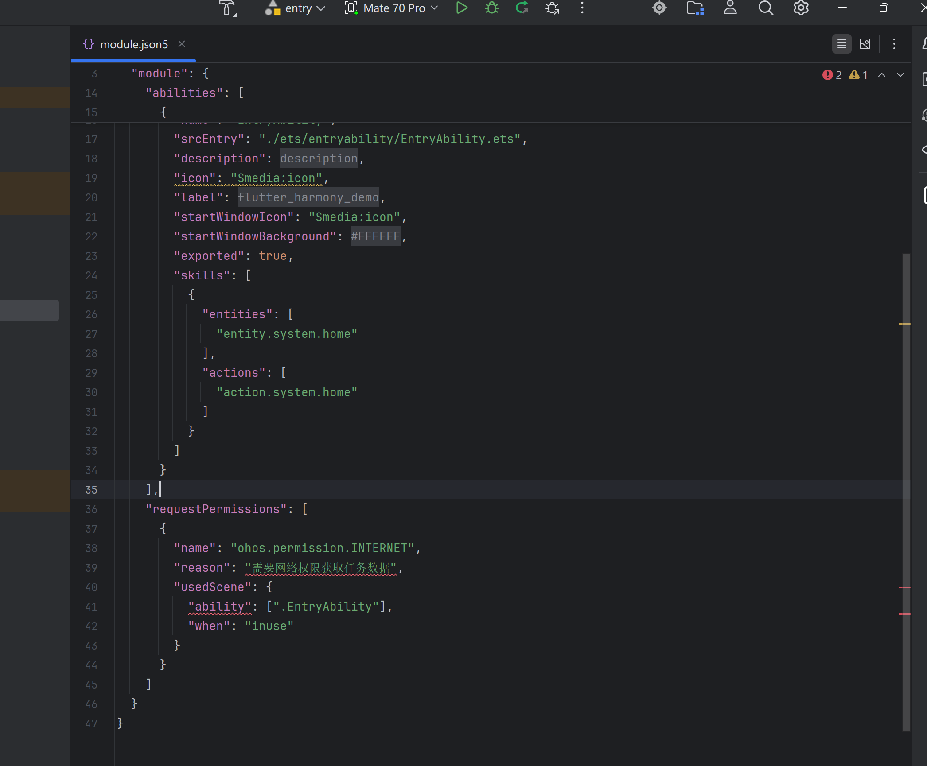Attach debugger to process icon

click(x=552, y=8)
